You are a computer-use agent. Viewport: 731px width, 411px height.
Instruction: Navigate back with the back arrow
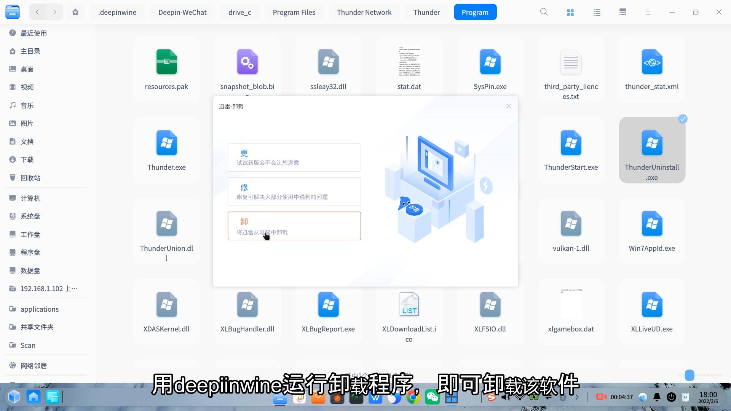[x=37, y=12]
